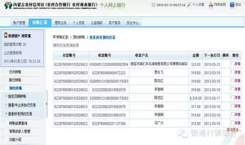
Task: Switch to 理财业务 tab
Action: [60, 23]
